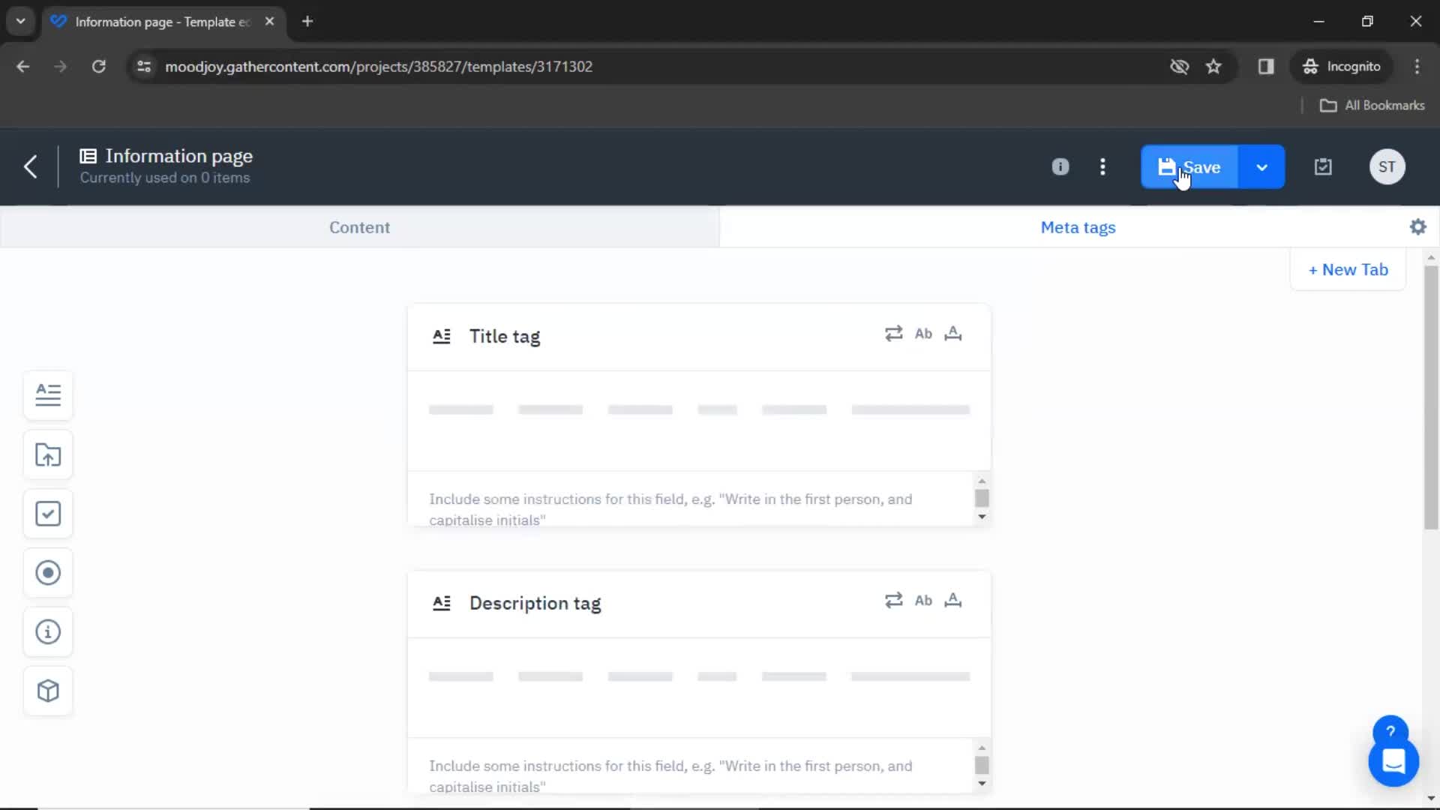
Task: Click Description tag text field type icon
Action: point(442,604)
